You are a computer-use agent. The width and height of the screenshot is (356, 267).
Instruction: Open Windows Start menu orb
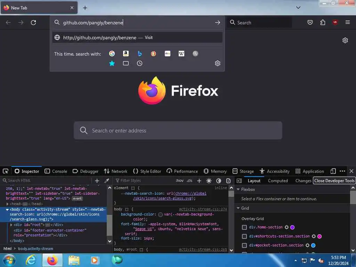click(x=9, y=260)
